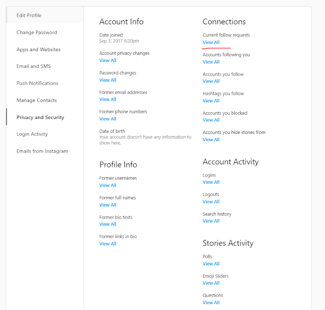
Task: View all accounts you blocked
Action: click(211, 120)
